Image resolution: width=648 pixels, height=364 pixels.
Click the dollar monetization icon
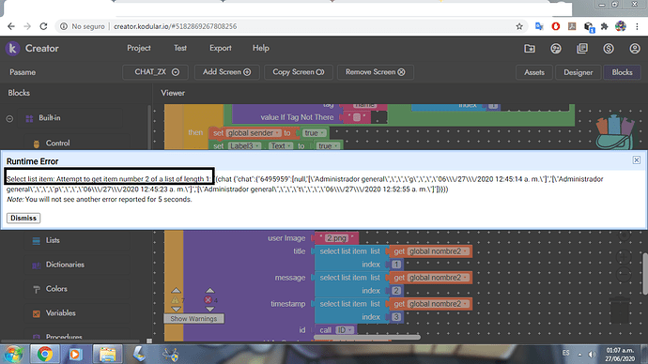[609, 48]
